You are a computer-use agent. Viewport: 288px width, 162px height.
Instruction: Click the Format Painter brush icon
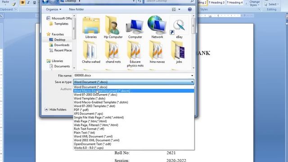[x=14, y=4]
